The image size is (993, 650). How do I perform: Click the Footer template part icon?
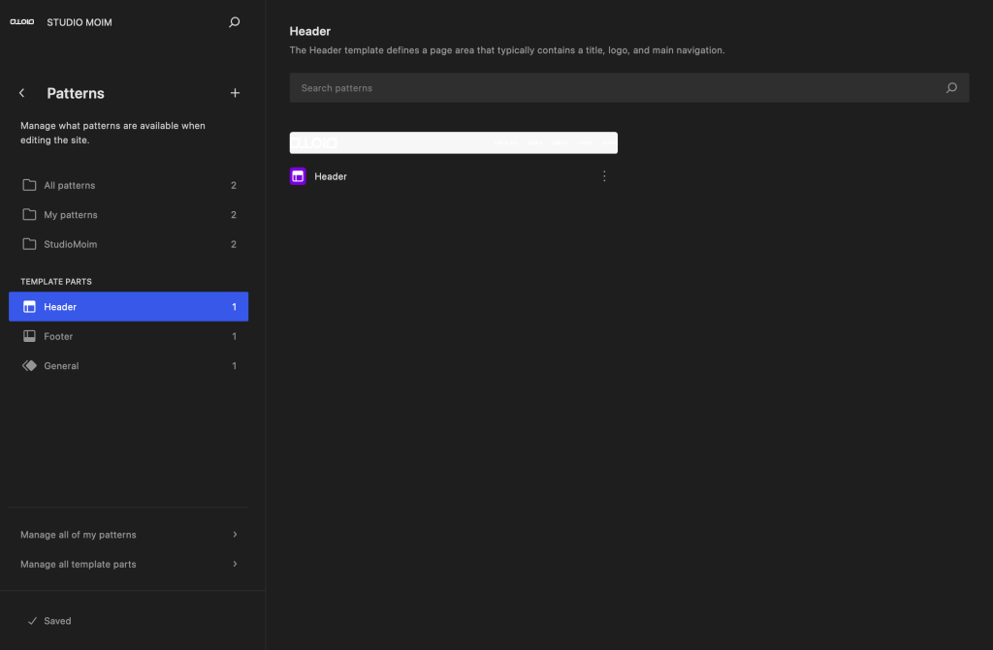pyautogui.click(x=29, y=336)
